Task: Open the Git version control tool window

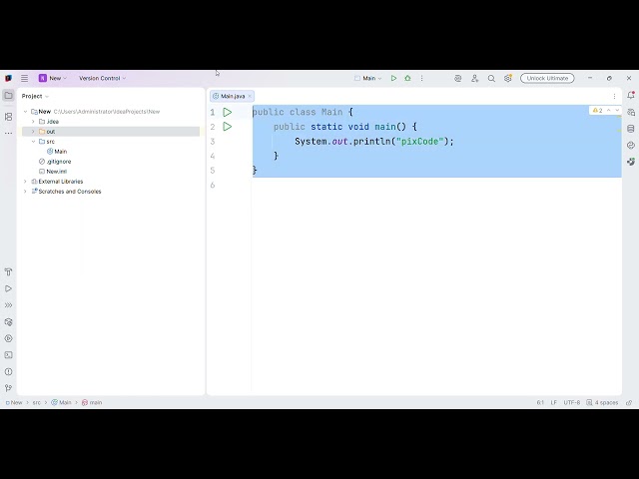Action: 8,388
